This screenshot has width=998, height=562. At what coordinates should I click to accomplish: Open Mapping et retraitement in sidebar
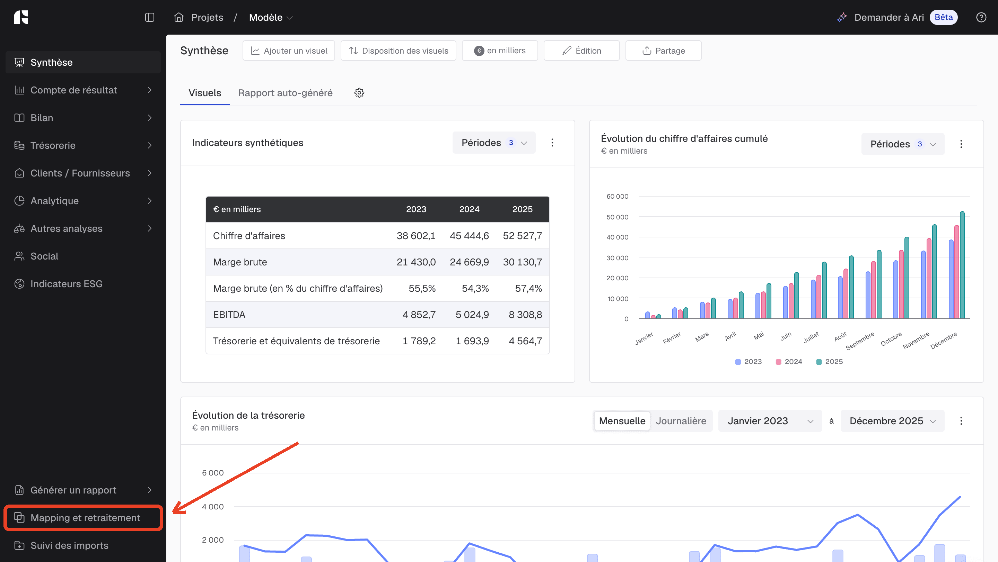[83, 517]
